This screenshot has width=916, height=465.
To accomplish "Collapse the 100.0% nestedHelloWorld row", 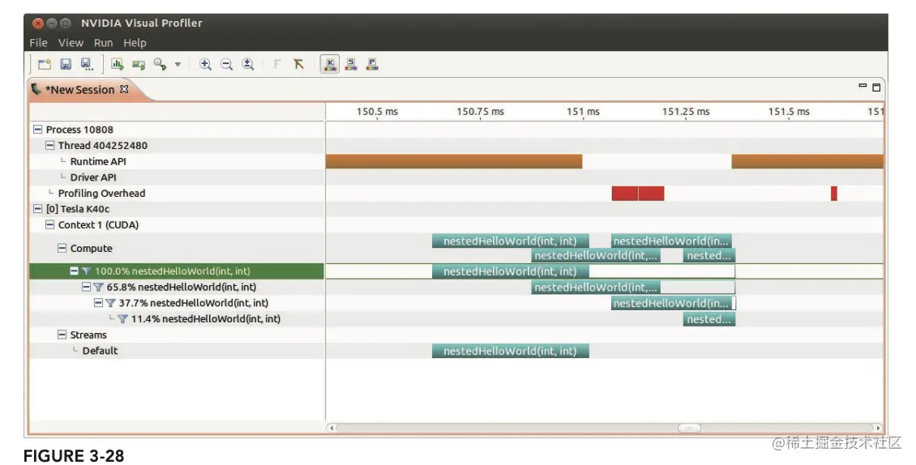I will click(75, 271).
